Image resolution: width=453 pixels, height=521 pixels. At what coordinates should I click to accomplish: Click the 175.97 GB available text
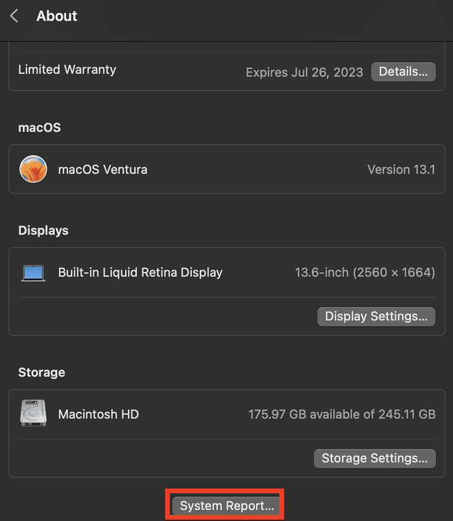(x=342, y=414)
